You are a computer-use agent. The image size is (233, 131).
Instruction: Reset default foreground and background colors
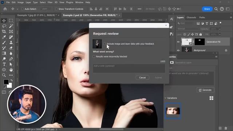tap(4, 87)
